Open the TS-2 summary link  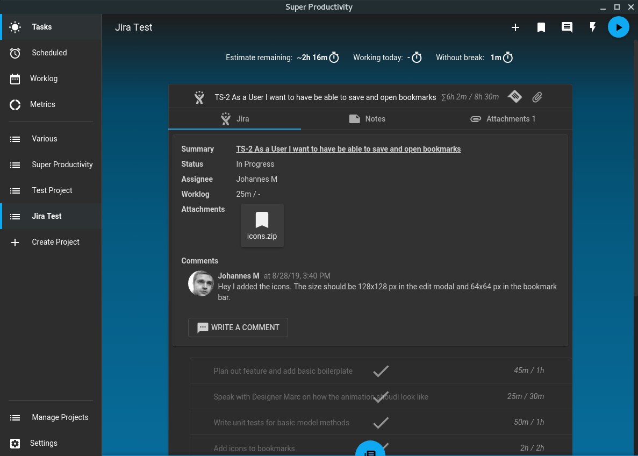(348, 149)
